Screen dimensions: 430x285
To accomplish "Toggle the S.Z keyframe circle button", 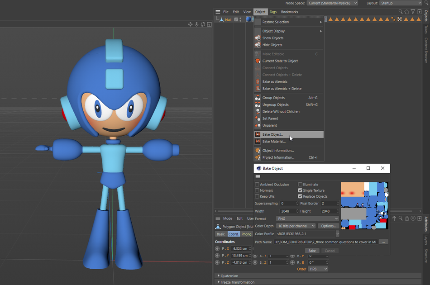I will (x=255, y=262).
